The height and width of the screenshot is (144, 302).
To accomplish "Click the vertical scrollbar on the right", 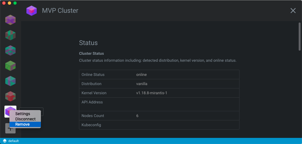I will (x=299, y=37).
